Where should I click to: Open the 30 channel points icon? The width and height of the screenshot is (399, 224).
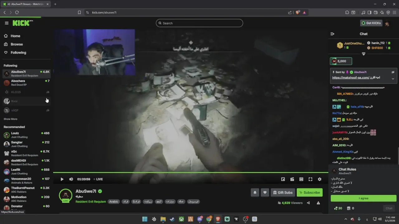pos(338,208)
